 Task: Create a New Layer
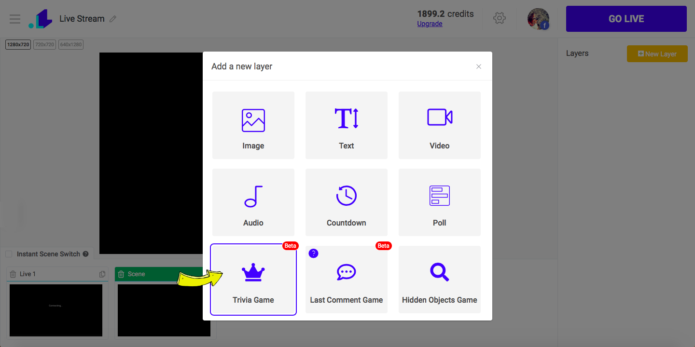point(657,54)
